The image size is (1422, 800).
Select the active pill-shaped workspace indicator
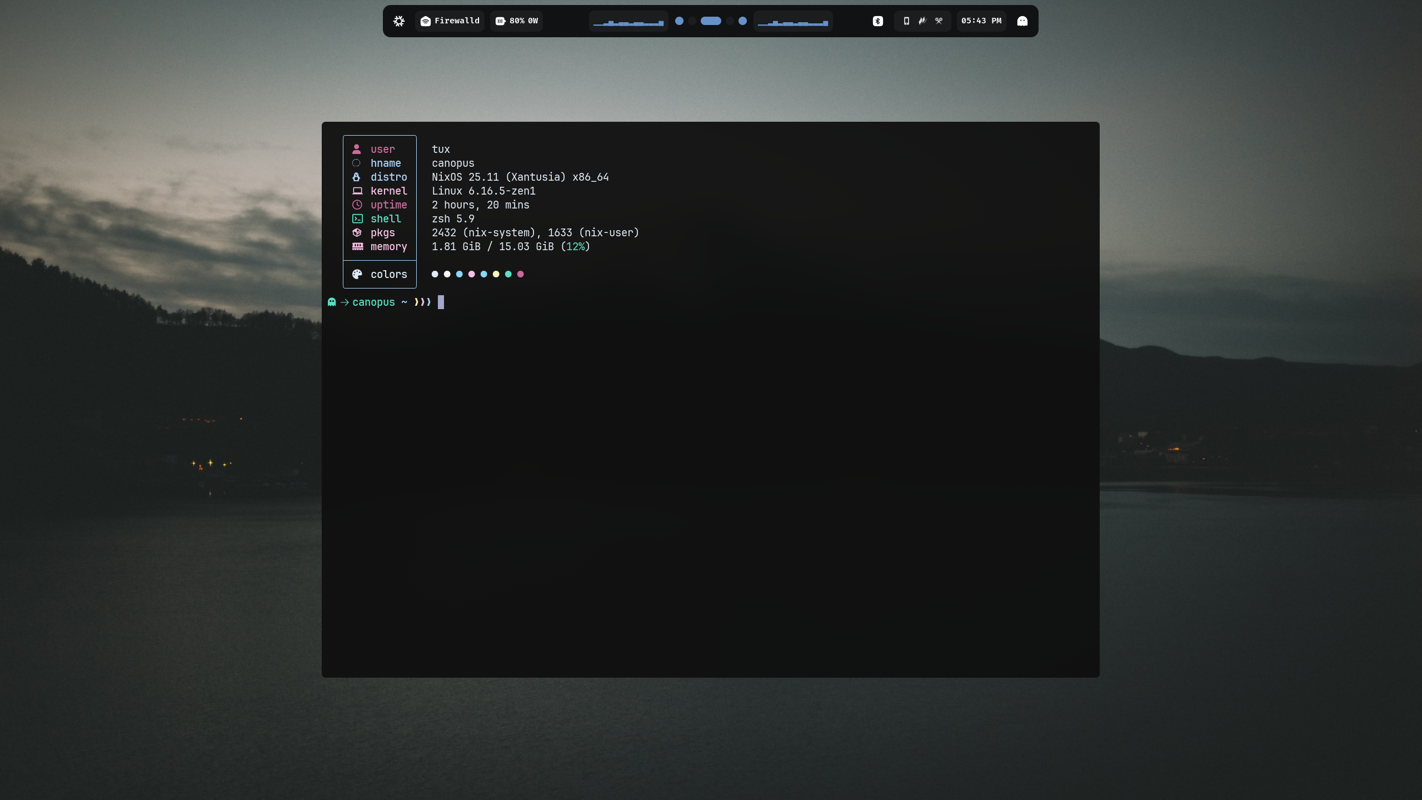[x=711, y=21]
